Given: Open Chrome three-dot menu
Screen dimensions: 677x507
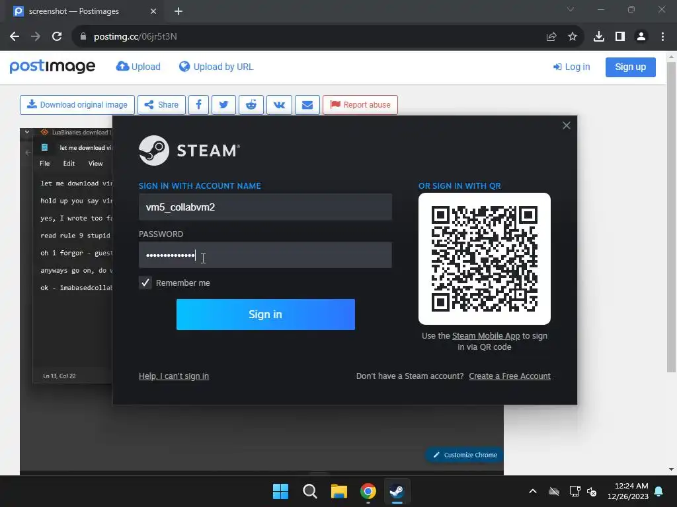Looking at the screenshot, I should tap(662, 37).
